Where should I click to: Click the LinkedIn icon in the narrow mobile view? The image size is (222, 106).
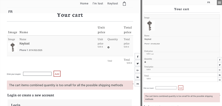(220, 75)
